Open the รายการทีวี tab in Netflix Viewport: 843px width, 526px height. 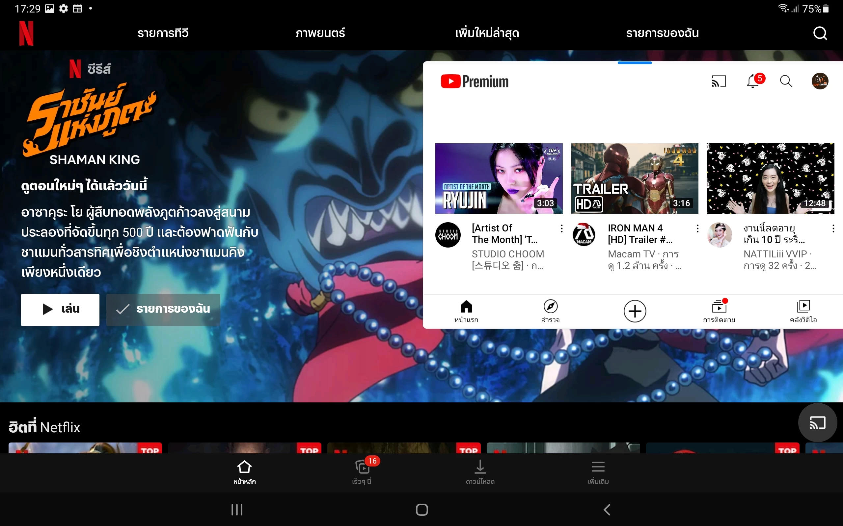pyautogui.click(x=163, y=34)
